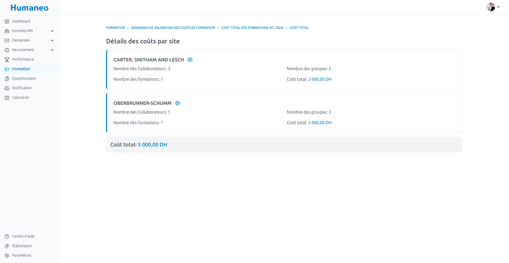Viewport: 509px width, 263px height.
Task: View details of Carter, Smitham and Lesch site
Action: [190, 60]
